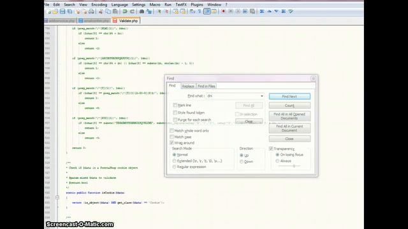The height and width of the screenshot is (229, 408).
Task: Open the Settings menu
Action: [x=139, y=4]
